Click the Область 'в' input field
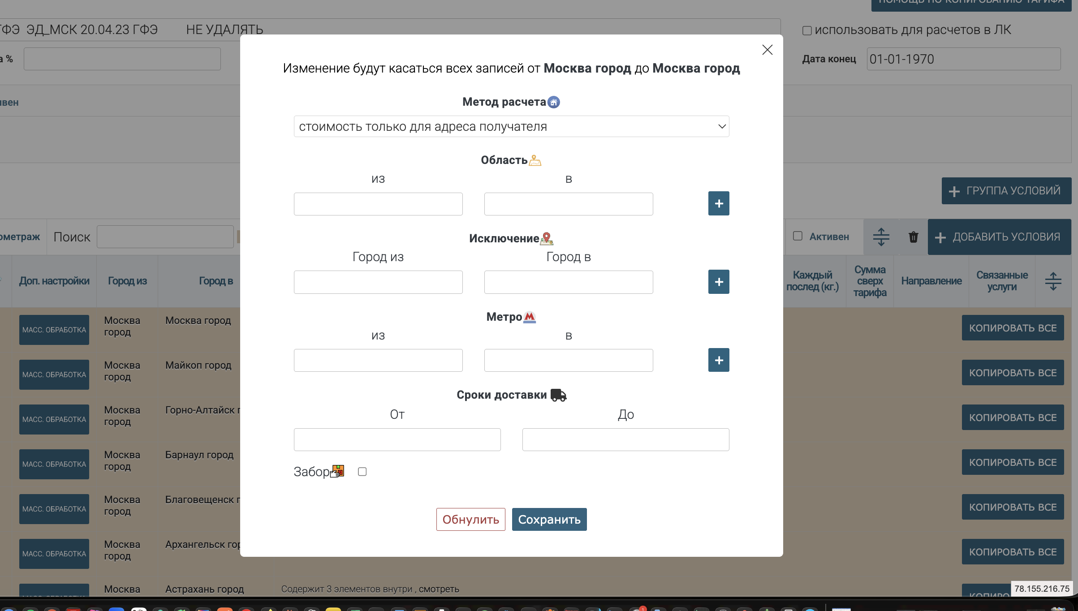 pyautogui.click(x=569, y=204)
